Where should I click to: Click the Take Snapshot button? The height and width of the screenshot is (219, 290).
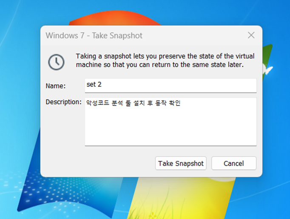coord(181,163)
